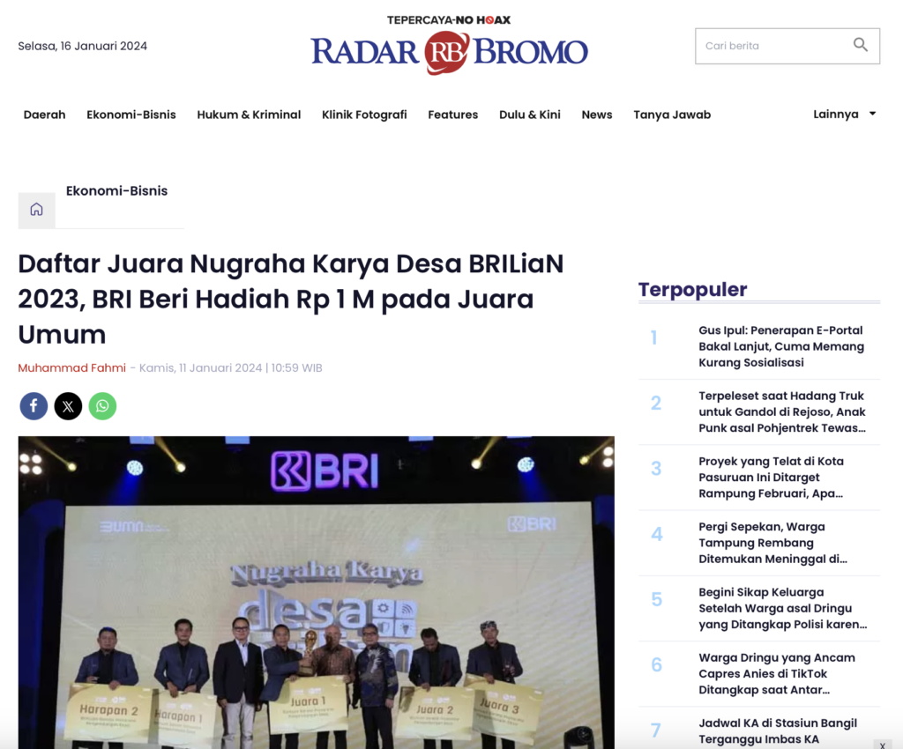Image resolution: width=903 pixels, height=749 pixels.
Task: Open the home breadcrumb icon
Action: 36,210
